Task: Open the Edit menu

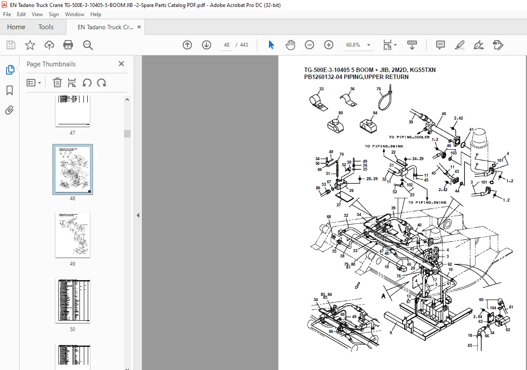Action: (21, 14)
